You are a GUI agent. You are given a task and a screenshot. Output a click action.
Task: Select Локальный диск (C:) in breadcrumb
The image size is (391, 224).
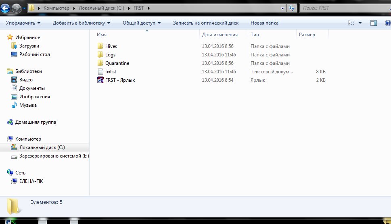[x=101, y=8]
